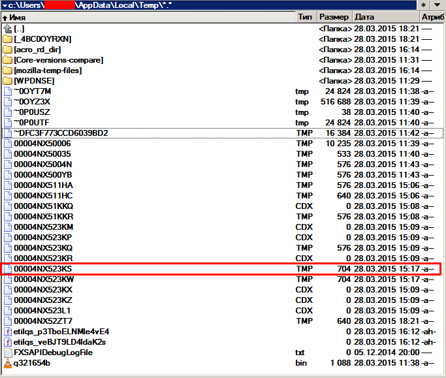Select file name 00004NX523KP
The height and width of the screenshot is (378, 446).
click(43, 238)
